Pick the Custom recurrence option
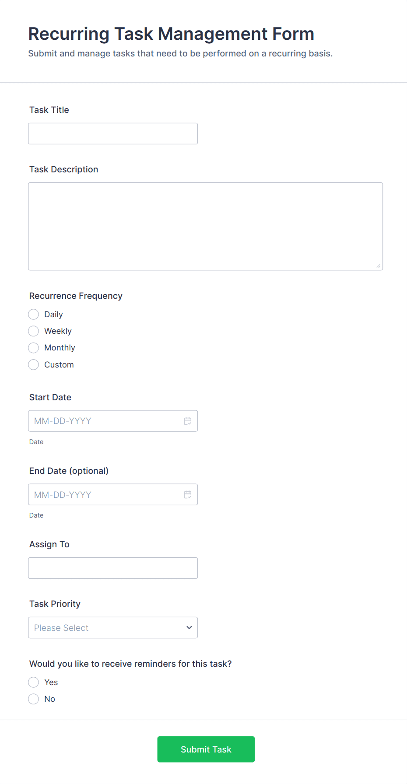Viewport: 407px width, 784px height. tap(34, 365)
